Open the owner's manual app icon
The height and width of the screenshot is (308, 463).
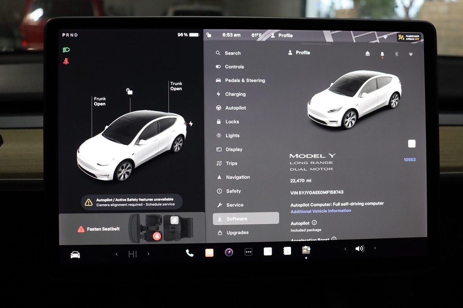[x=287, y=251]
